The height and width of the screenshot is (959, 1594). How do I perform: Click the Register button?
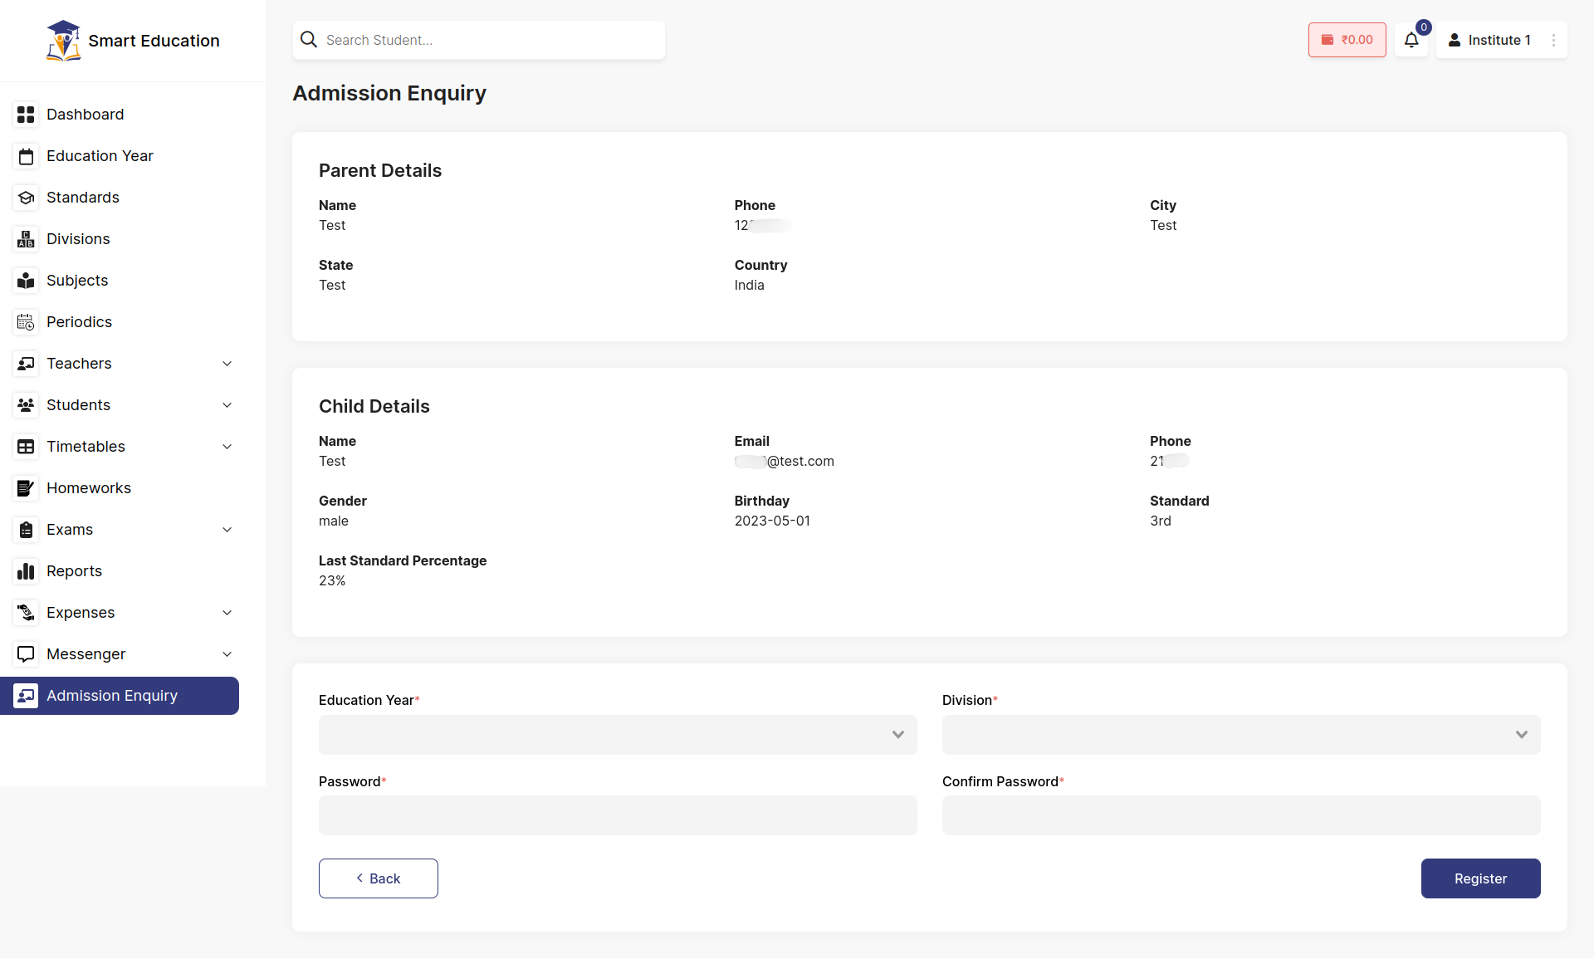tap(1480, 878)
